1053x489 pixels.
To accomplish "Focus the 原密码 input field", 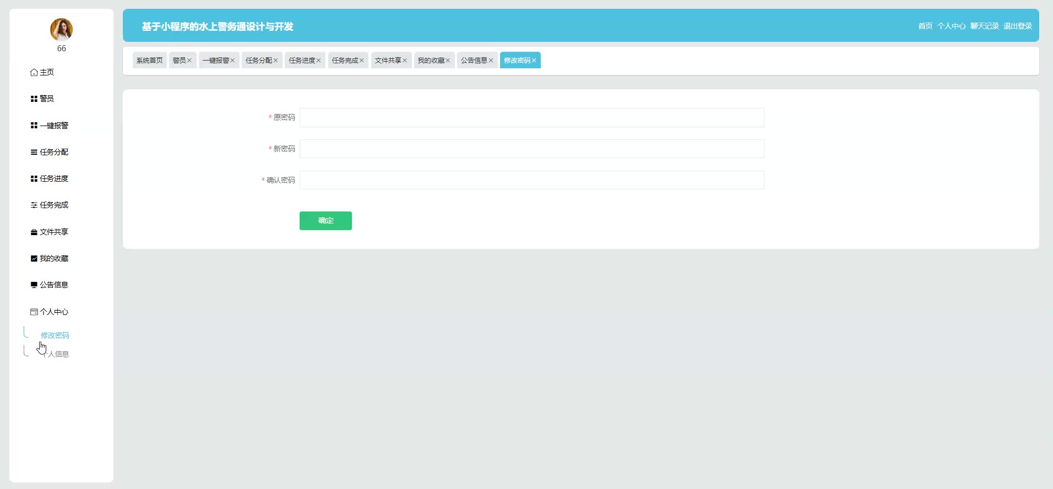I will 531,117.
